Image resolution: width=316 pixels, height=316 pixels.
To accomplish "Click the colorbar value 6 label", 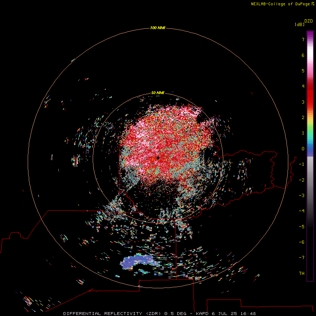I will 303,55.
